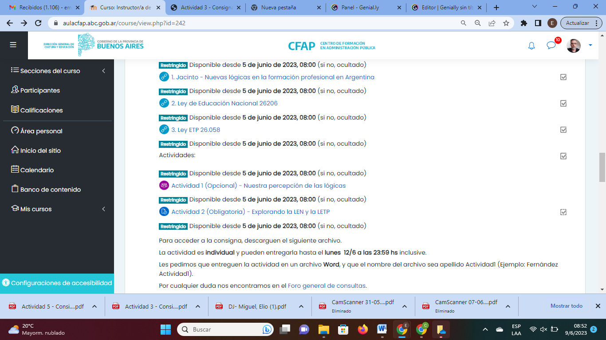Open Microsoft Word from the taskbar
The height and width of the screenshot is (340, 606).
[382, 329]
